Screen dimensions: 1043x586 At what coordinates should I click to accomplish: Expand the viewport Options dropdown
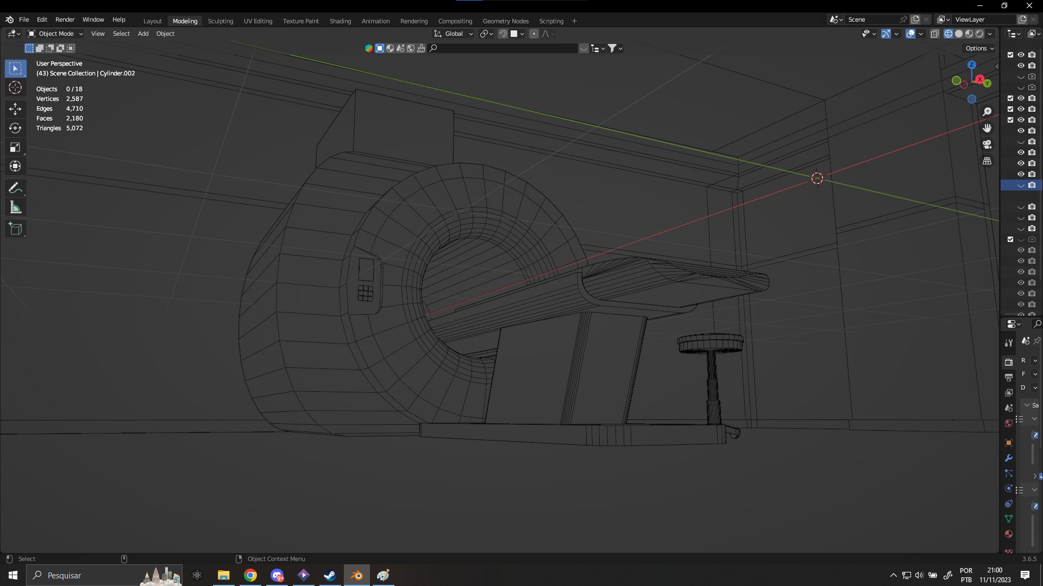979,48
